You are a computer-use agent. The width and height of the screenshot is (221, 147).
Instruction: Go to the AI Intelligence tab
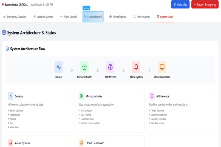tap(118, 17)
